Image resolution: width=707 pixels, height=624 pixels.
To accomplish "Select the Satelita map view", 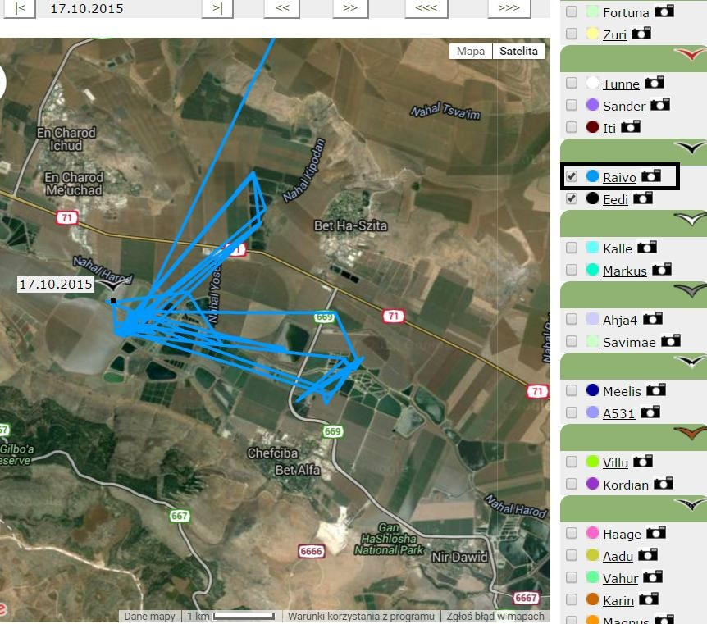I will (x=518, y=51).
